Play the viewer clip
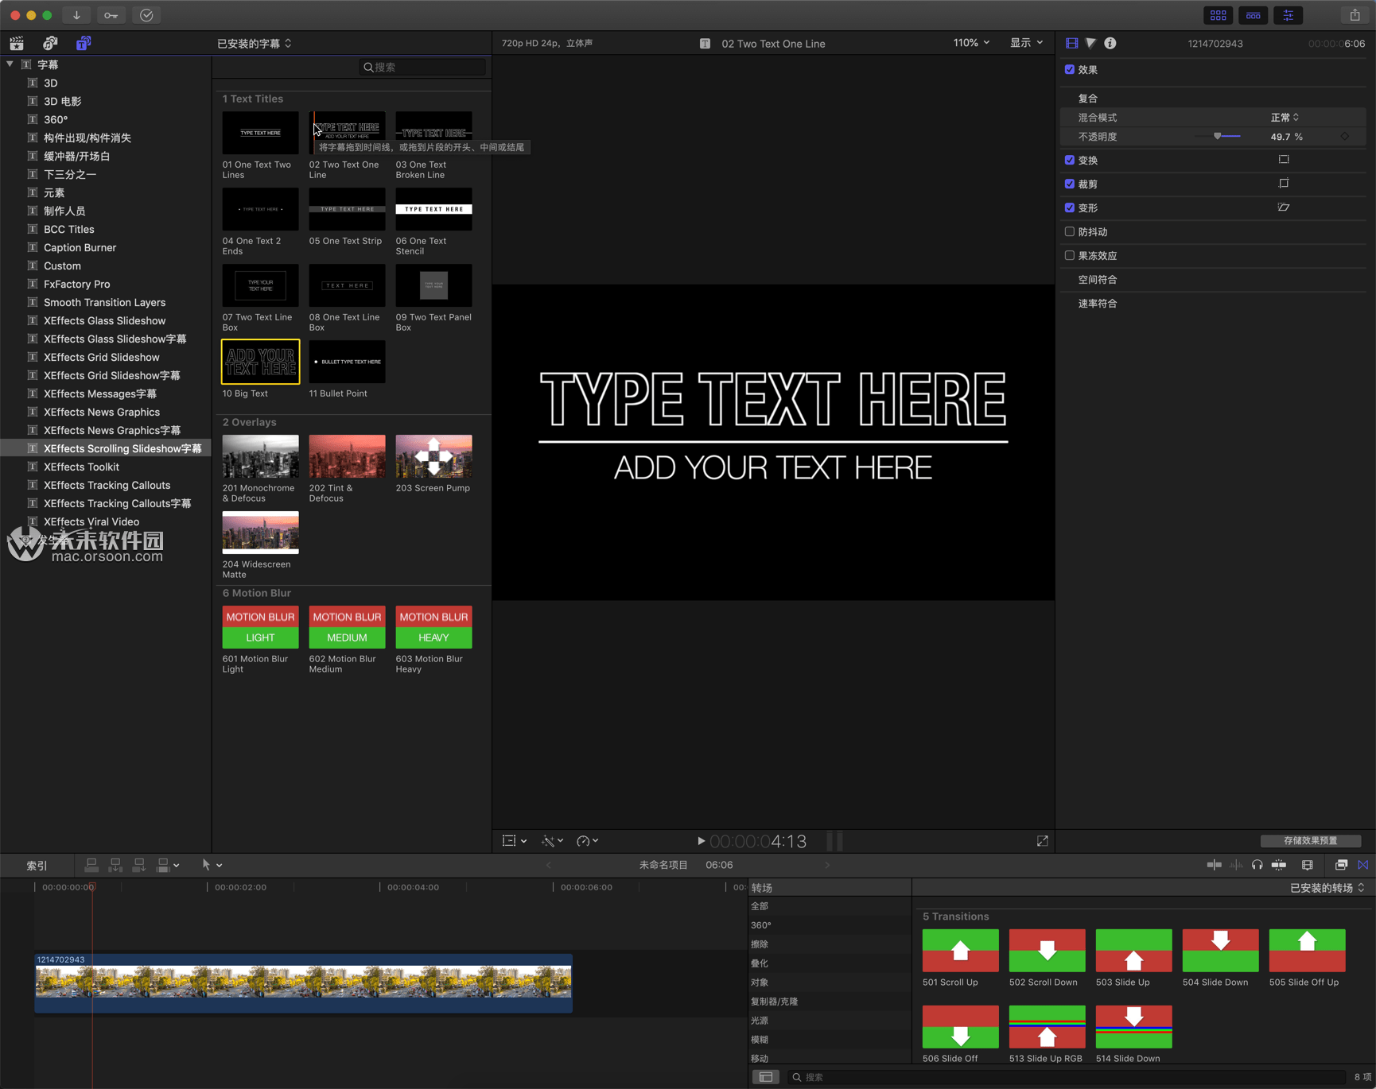This screenshot has width=1376, height=1089. click(x=701, y=841)
